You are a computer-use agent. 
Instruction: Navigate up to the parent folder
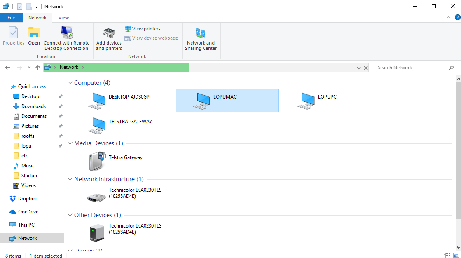tap(37, 67)
